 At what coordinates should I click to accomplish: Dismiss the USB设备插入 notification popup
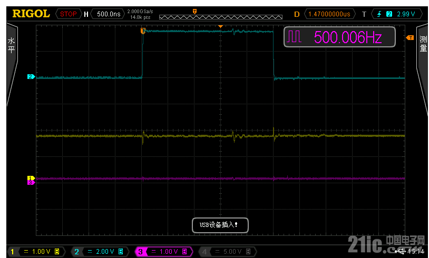[220, 225]
